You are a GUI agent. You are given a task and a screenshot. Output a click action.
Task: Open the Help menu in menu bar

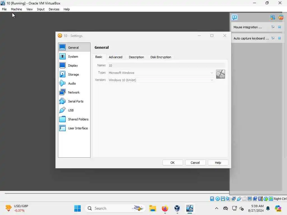(66, 9)
